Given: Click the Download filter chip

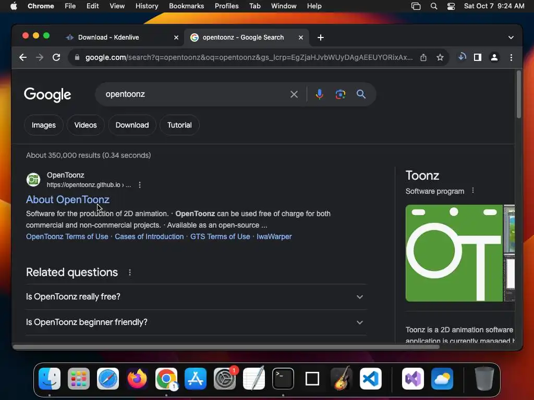Looking at the screenshot, I should (x=132, y=125).
